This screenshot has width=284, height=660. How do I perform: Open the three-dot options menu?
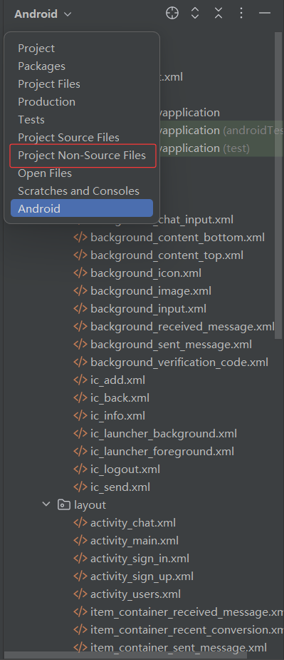click(x=241, y=14)
